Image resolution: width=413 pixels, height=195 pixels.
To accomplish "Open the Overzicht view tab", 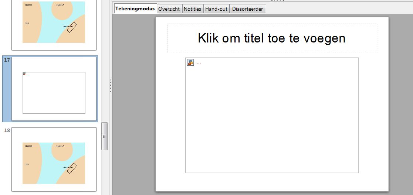I will tap(169, 9).
